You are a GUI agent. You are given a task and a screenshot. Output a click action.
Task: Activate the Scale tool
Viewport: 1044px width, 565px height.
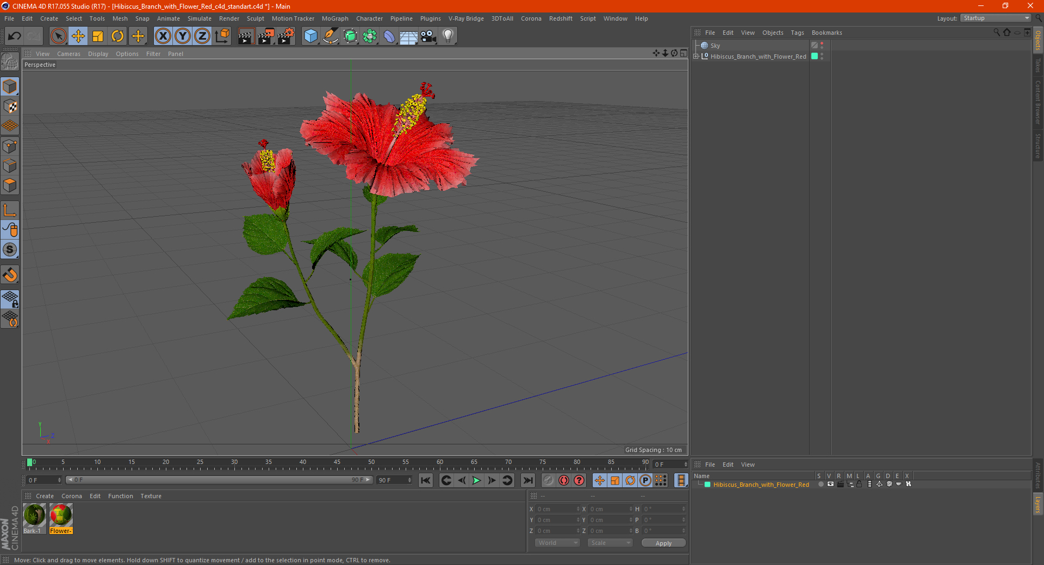click(x=98, y=36)
